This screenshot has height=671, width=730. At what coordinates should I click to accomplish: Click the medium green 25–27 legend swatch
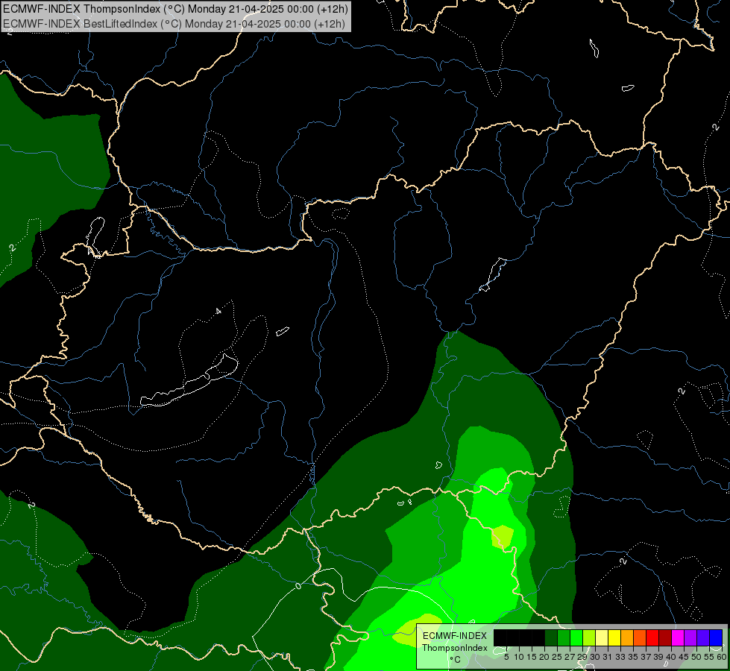[563, 637]
